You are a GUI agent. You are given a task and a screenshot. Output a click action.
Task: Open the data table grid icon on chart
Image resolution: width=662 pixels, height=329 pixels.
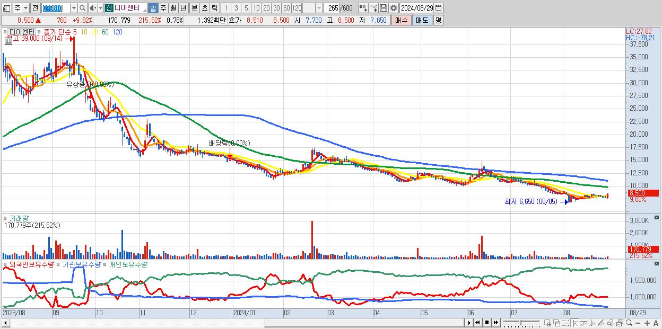[8, 40]
